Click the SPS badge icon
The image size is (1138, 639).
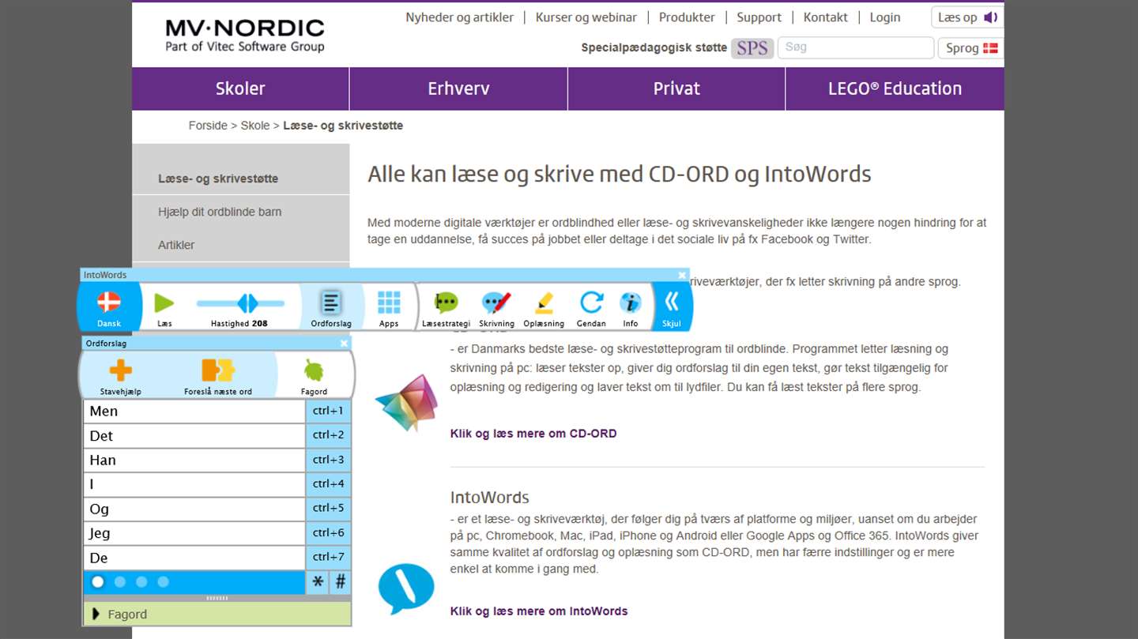pos(752,48)
